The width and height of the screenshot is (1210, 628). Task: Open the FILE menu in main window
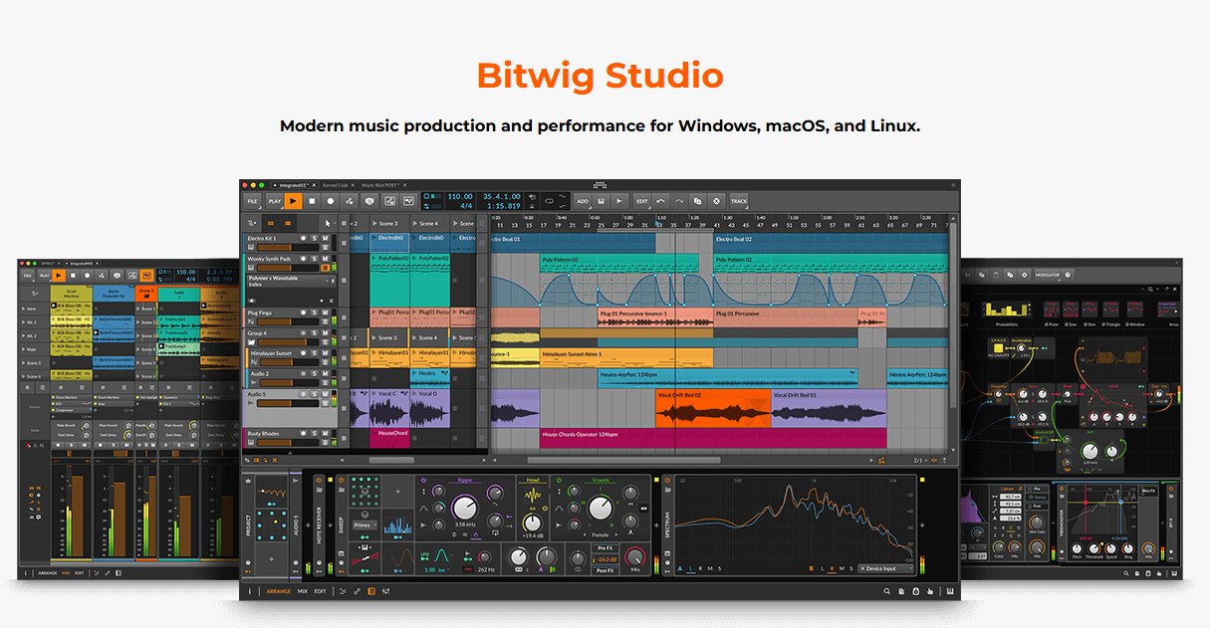[253, 200]
